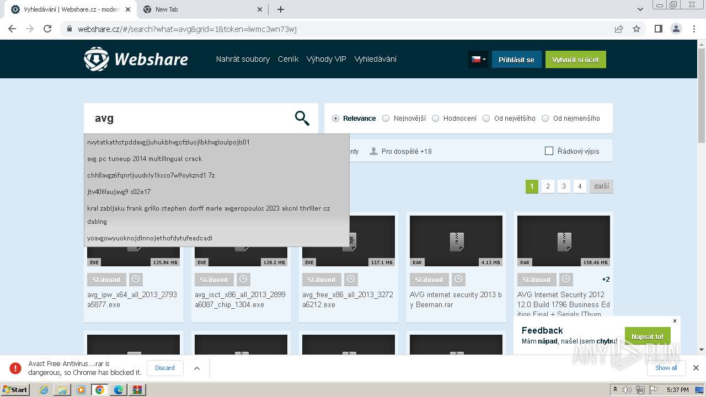Image resolution: width=706 pixels, height=397 pixels.
Task: Open Ceník page
Action: pyautogui.click(x=288, y=59)
